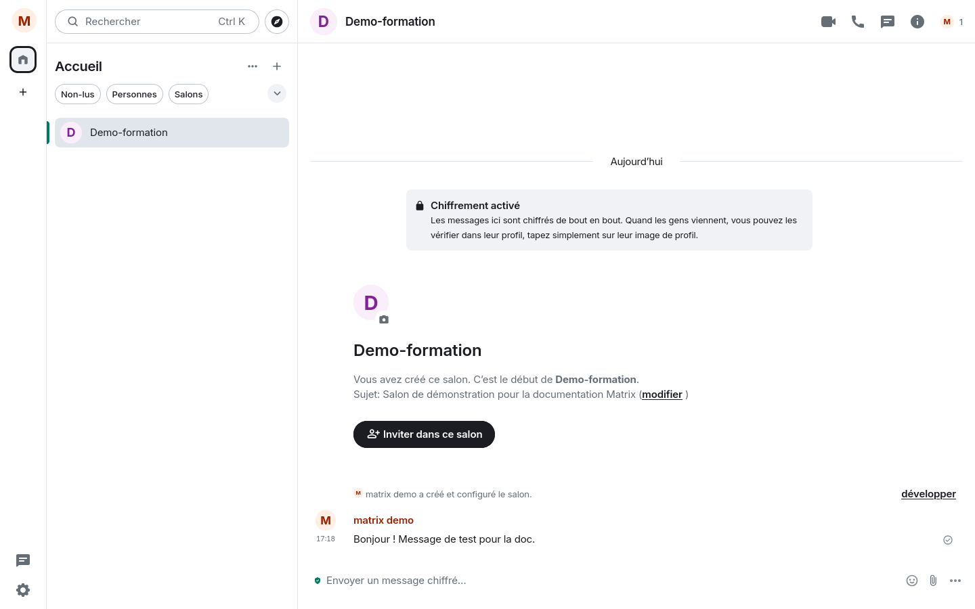
Task: Change room avatar using camera icon
Action: click(x=384, y=319)
